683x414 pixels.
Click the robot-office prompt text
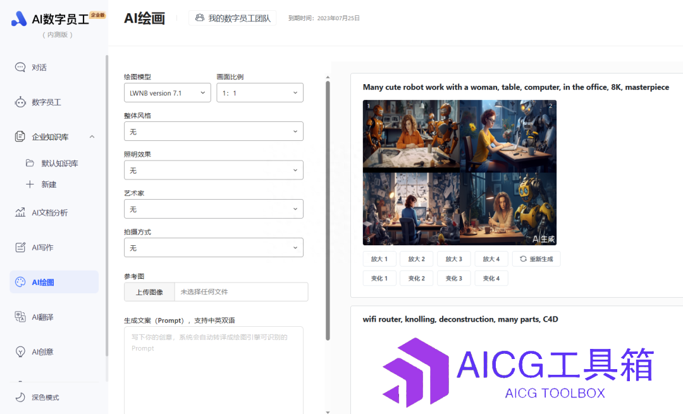coord(516,87)
